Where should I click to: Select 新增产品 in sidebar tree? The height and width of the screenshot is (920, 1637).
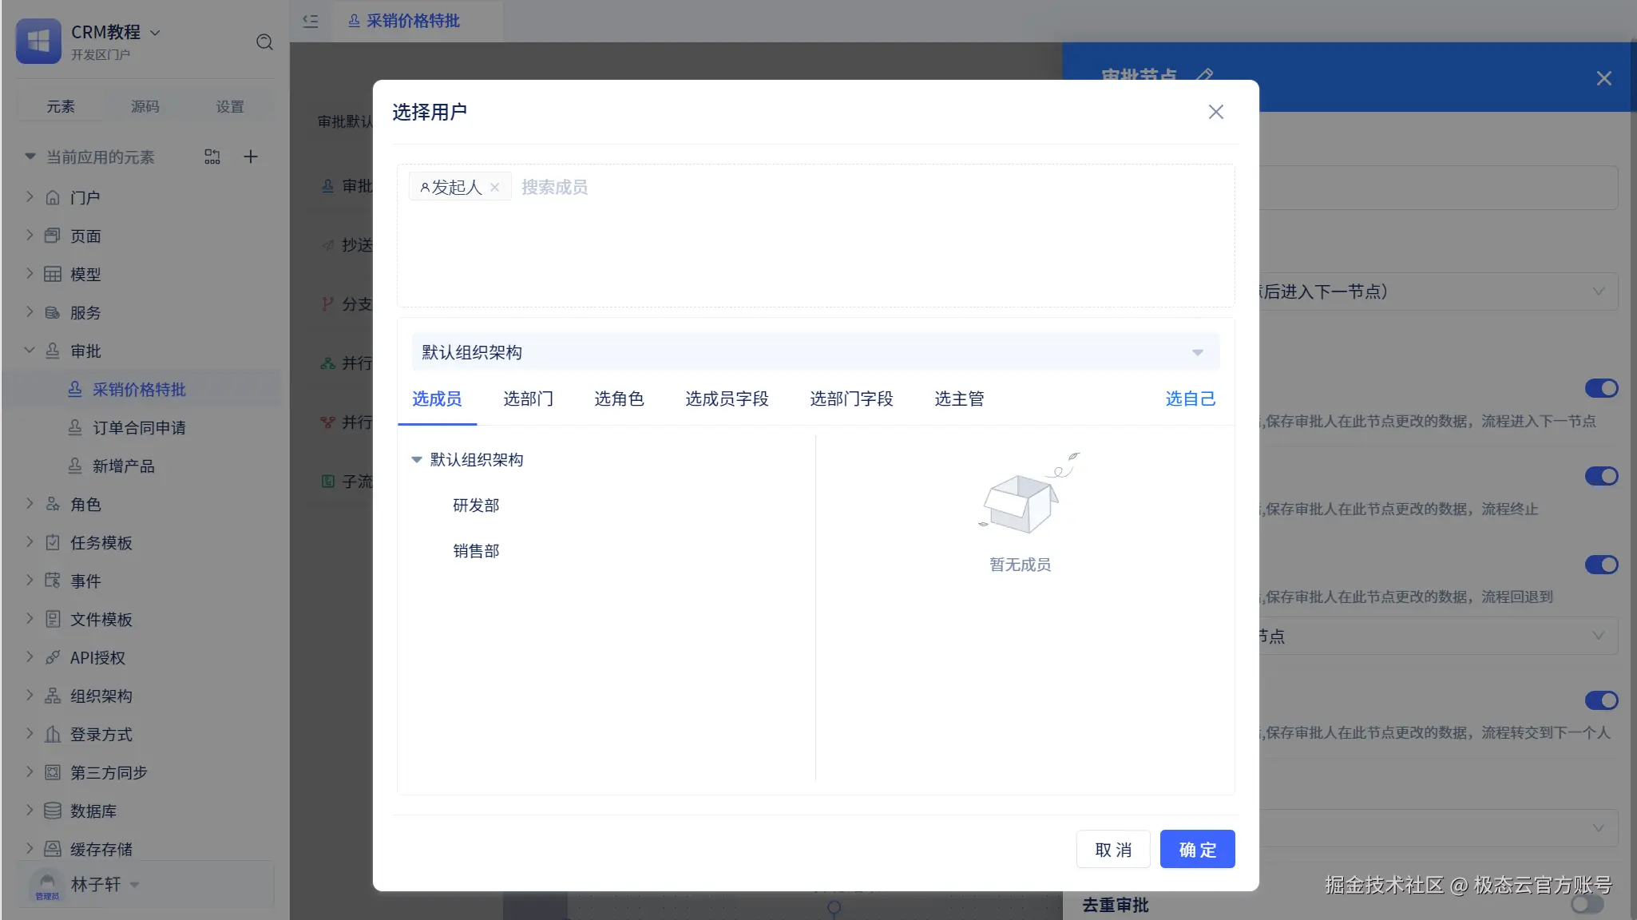coord(124,466)
